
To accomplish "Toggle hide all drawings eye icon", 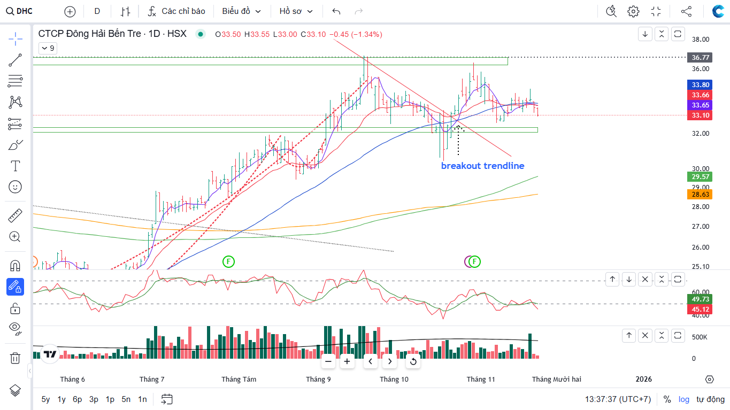I will [x=15, y=328].
